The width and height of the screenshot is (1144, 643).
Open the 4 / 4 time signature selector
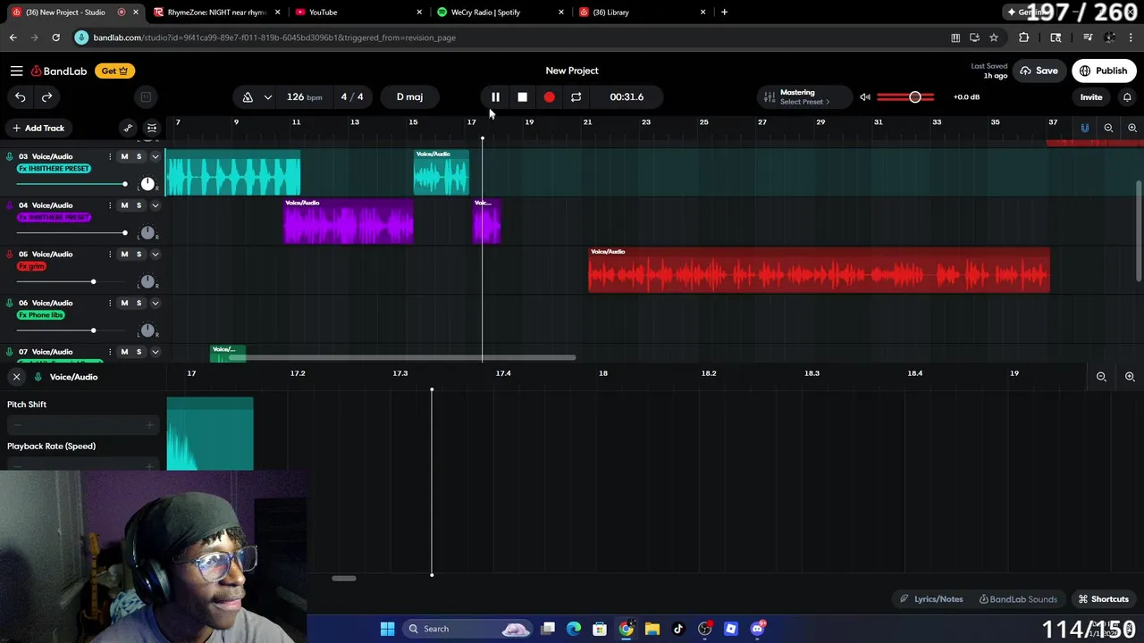[352, 96]
